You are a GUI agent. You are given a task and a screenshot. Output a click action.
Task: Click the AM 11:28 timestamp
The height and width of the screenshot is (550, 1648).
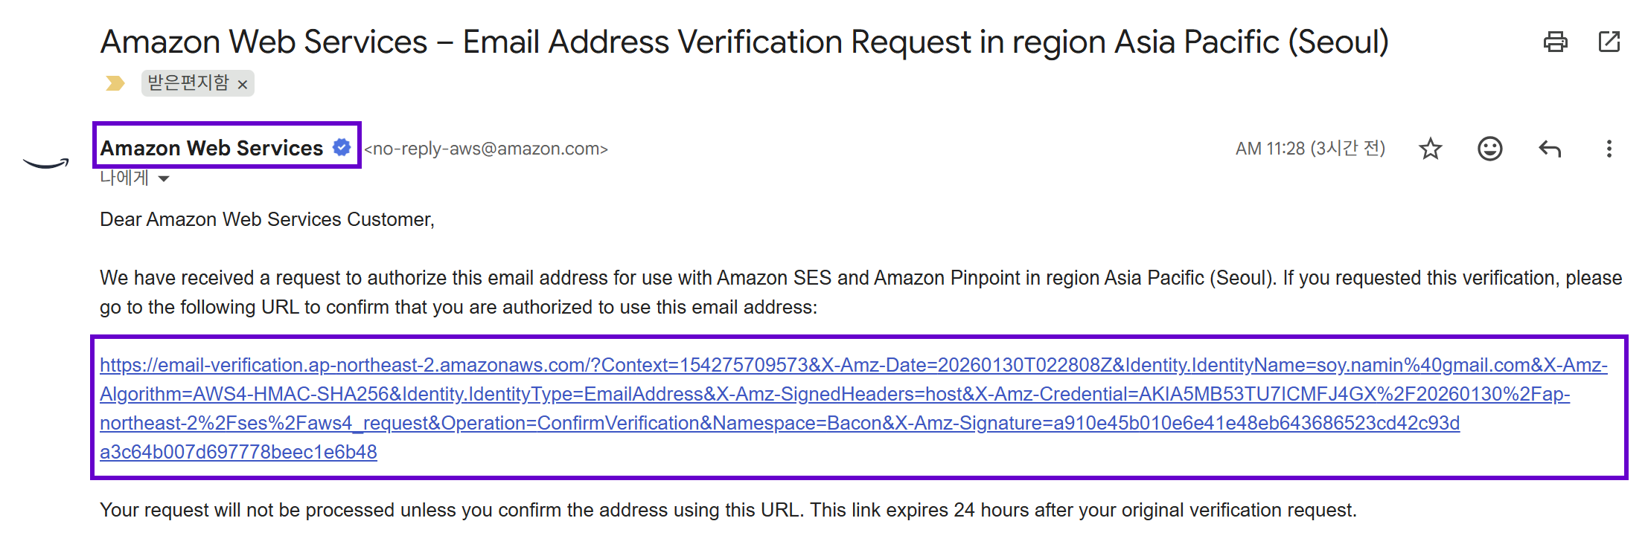(x=1310, y=149)
